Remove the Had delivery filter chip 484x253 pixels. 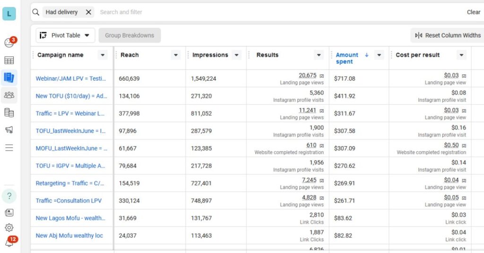(88, 12)
